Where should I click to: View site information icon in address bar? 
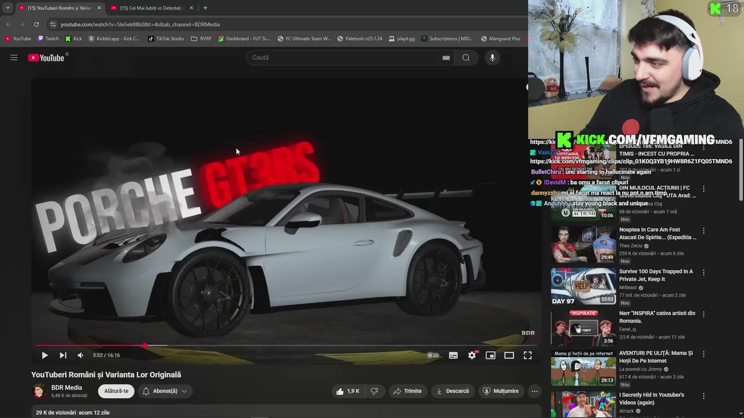coord(53,24)
